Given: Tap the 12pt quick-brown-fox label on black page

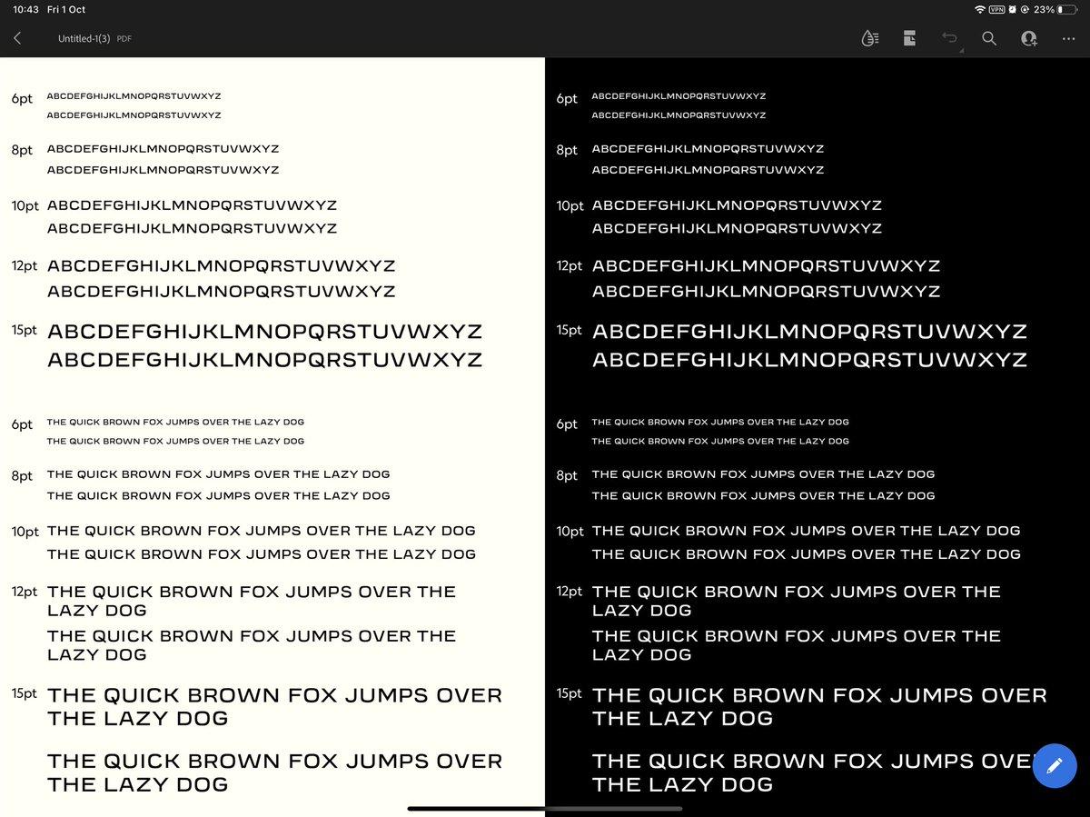Looking at the screenshot, I should coord(570,592).
